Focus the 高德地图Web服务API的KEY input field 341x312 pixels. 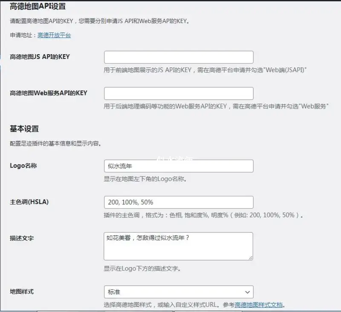click(x=179, y=93)
